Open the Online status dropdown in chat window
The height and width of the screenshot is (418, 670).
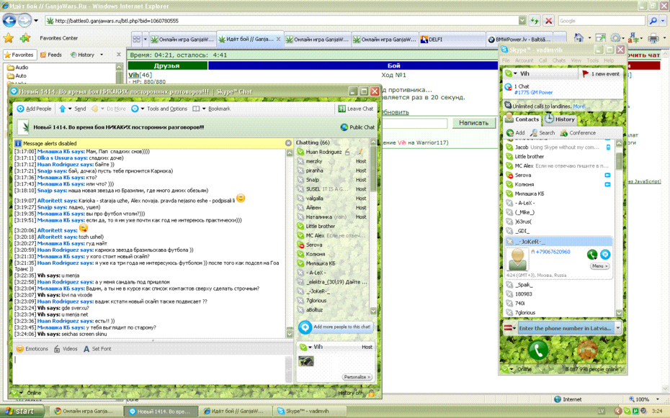click(x=21, y=393)
